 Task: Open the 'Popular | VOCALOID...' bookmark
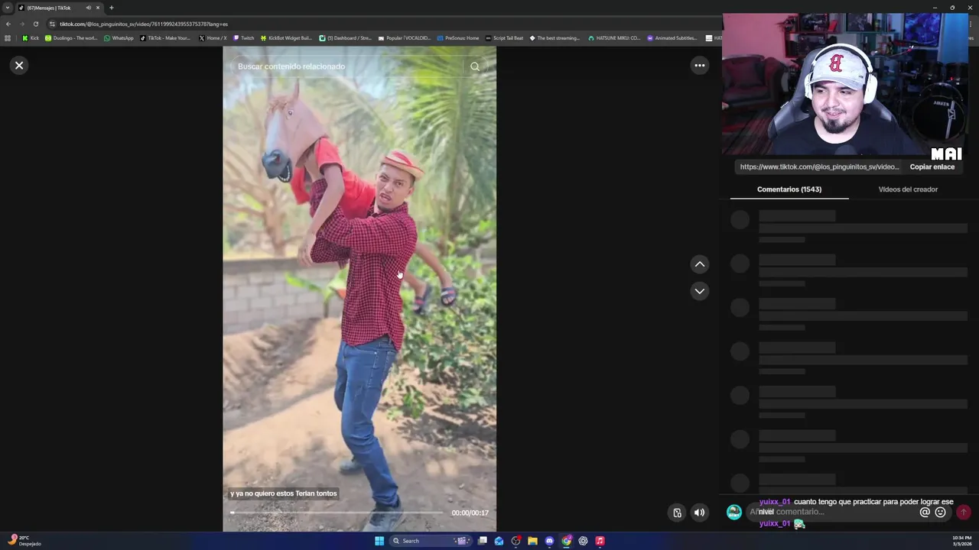point(405,37)
